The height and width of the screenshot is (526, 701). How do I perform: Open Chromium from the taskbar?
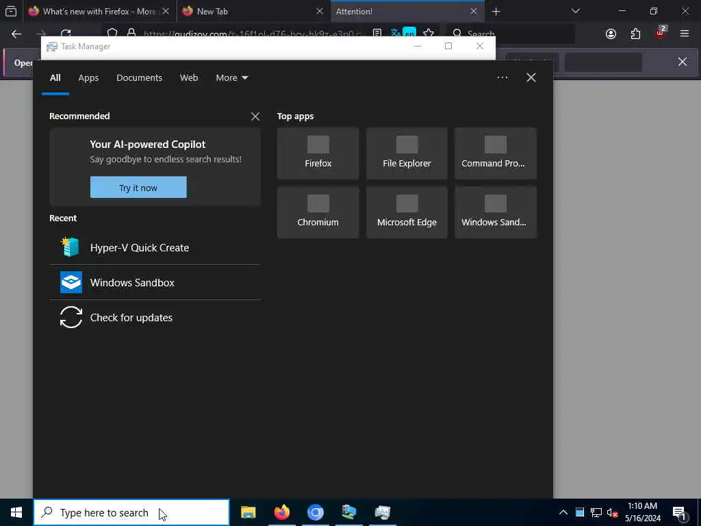(315, 512)
